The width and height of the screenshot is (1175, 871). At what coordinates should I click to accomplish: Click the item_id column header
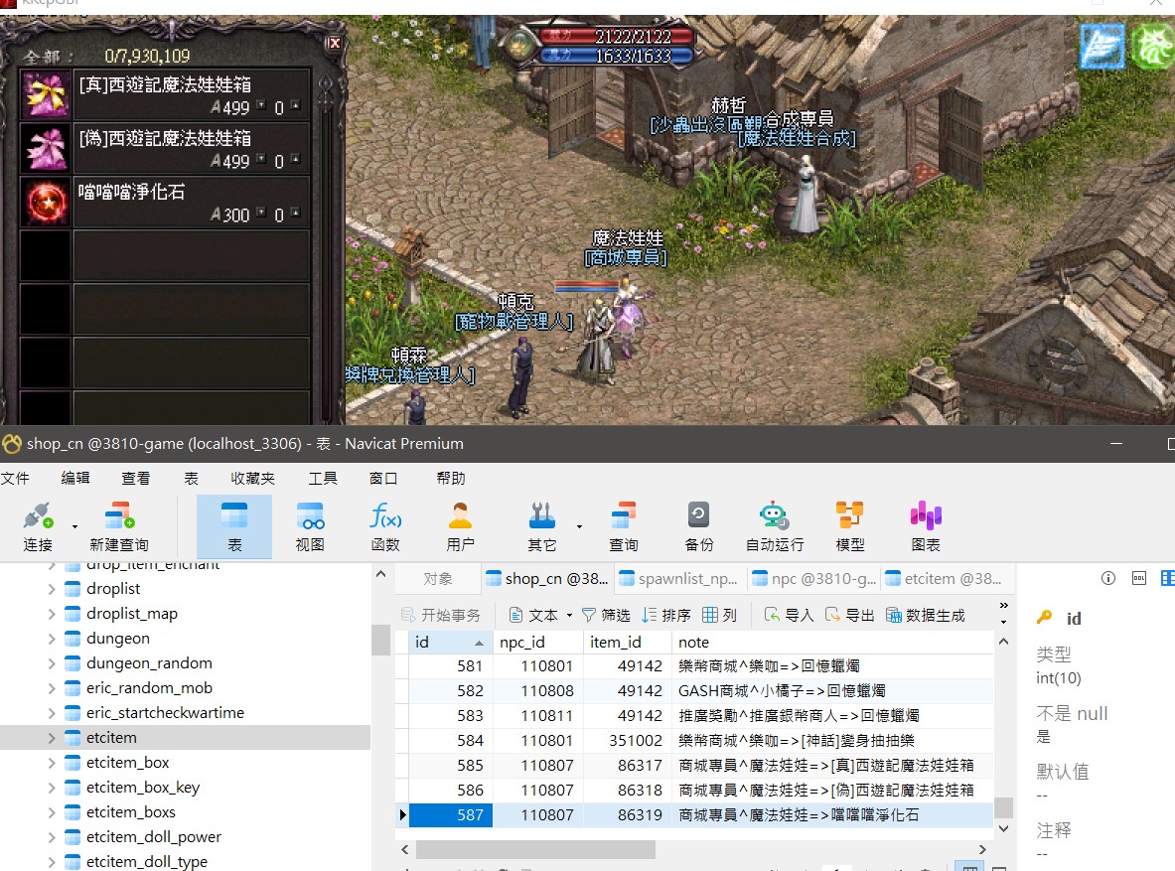click(627, 643)
